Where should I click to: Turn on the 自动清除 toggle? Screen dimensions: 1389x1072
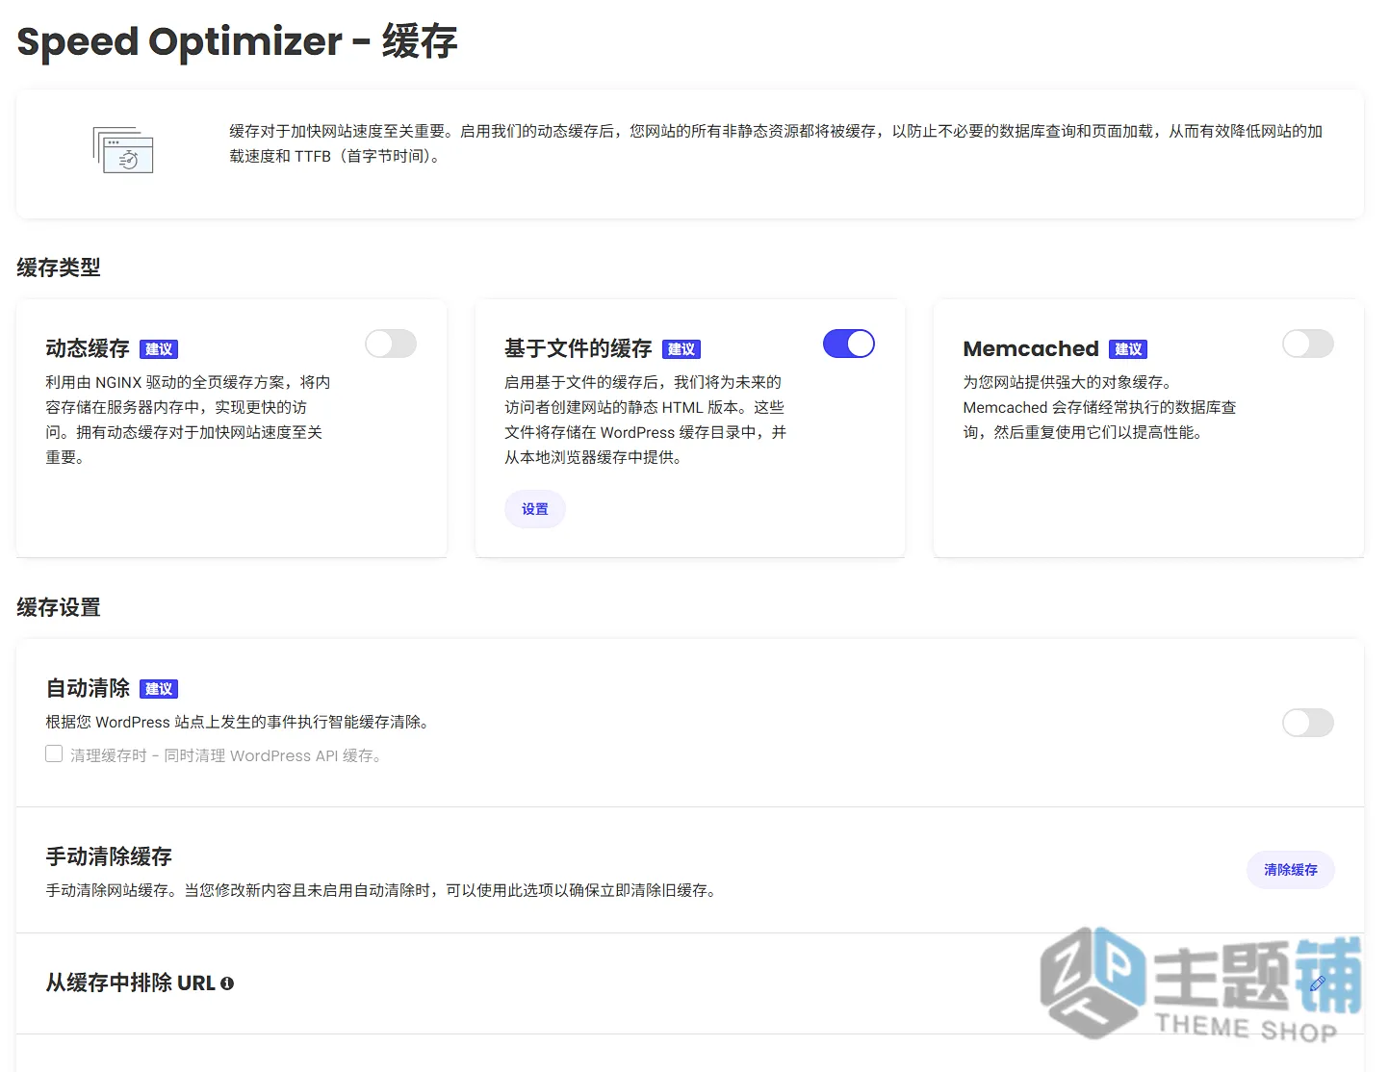tap(1308, 723)
